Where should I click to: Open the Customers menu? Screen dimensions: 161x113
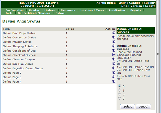68,10
